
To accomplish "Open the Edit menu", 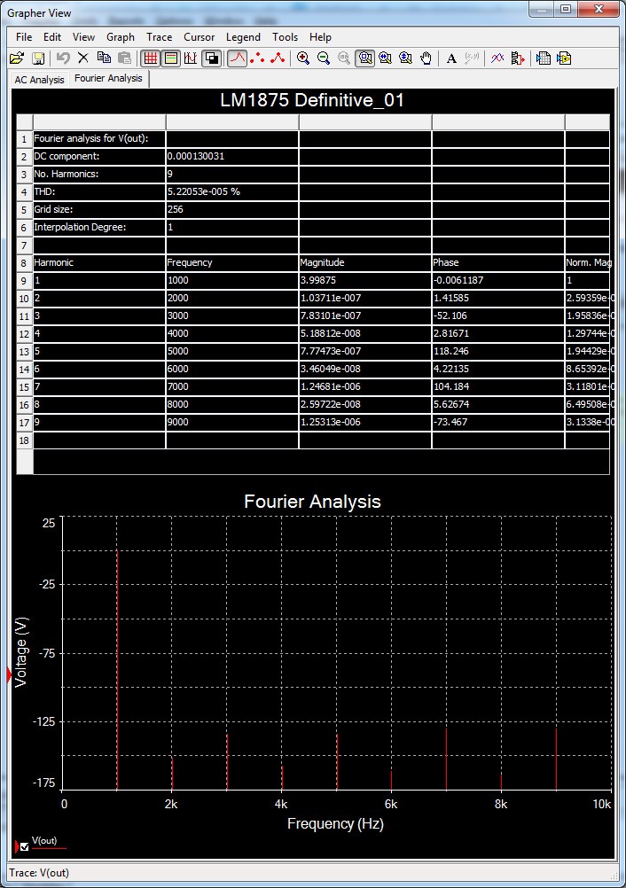I will 52,37.
